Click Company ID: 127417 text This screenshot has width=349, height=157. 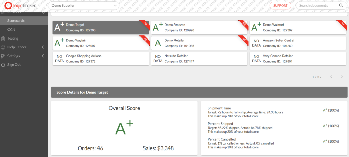[179, 61]
